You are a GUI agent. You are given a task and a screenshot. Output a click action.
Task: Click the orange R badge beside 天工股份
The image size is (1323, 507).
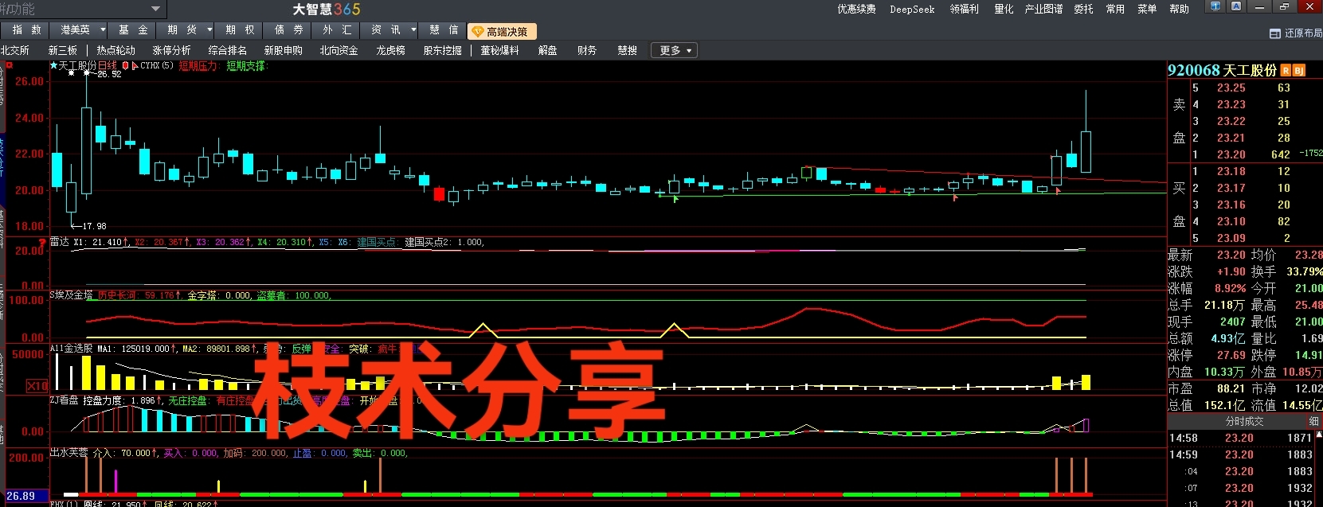click(x=1286, y=71)
